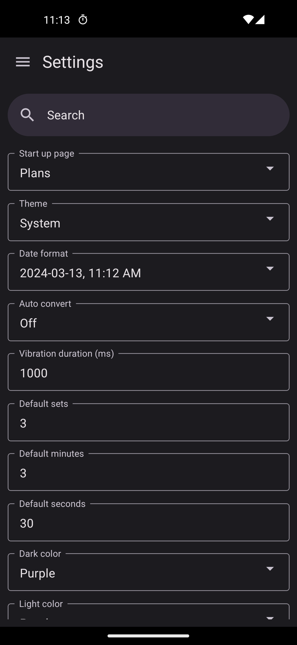Expand the Dark color dropdown arrow

point(270,569)
